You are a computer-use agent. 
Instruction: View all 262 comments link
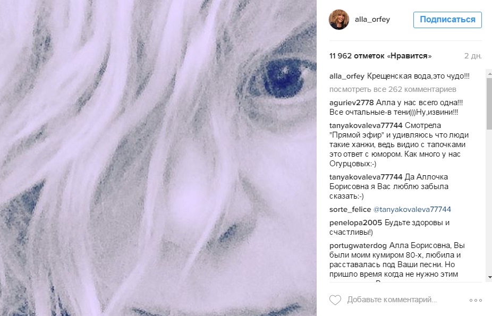point(393,89)
